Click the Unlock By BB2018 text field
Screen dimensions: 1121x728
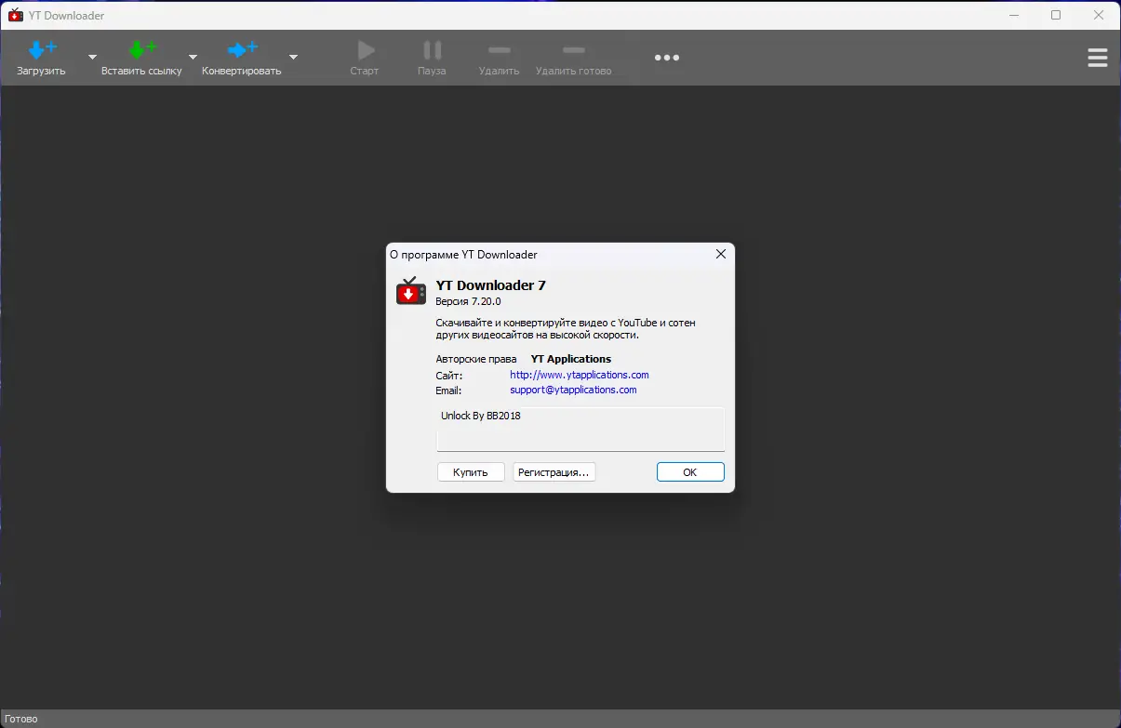580,428
